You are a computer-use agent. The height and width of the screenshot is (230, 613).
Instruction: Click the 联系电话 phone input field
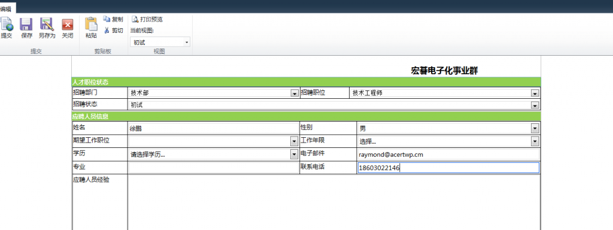point(448,168)
